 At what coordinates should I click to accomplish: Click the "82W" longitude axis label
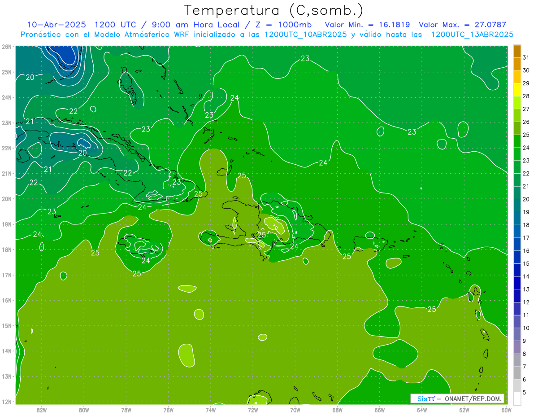(42, 410)
